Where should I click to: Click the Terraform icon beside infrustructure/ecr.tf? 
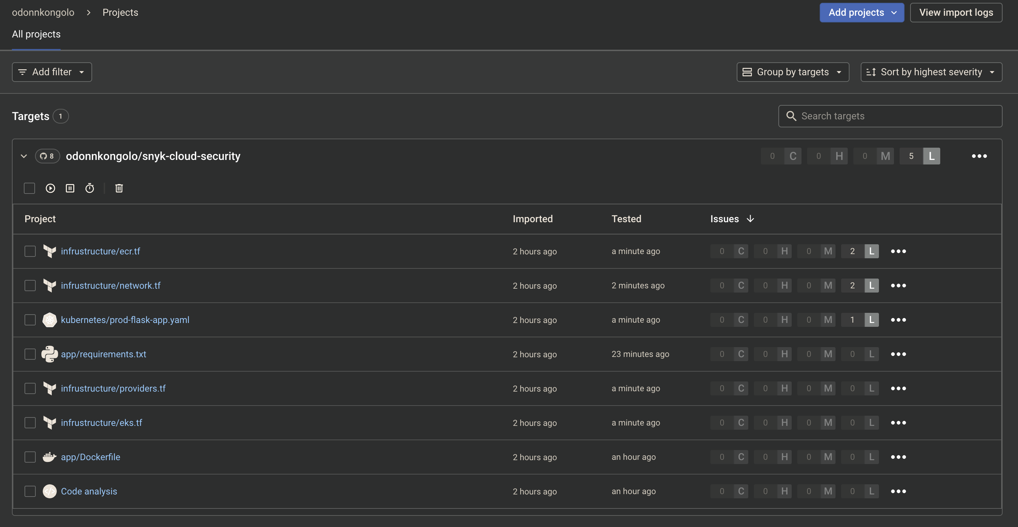[50, 252]
